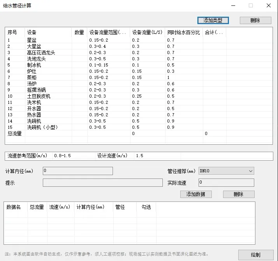
Task: Click the 数量 column header
Action: click(x=79, y=32)
